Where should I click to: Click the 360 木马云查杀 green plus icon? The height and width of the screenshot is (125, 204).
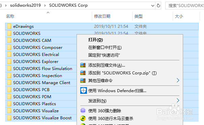click(x=83, y=118)
